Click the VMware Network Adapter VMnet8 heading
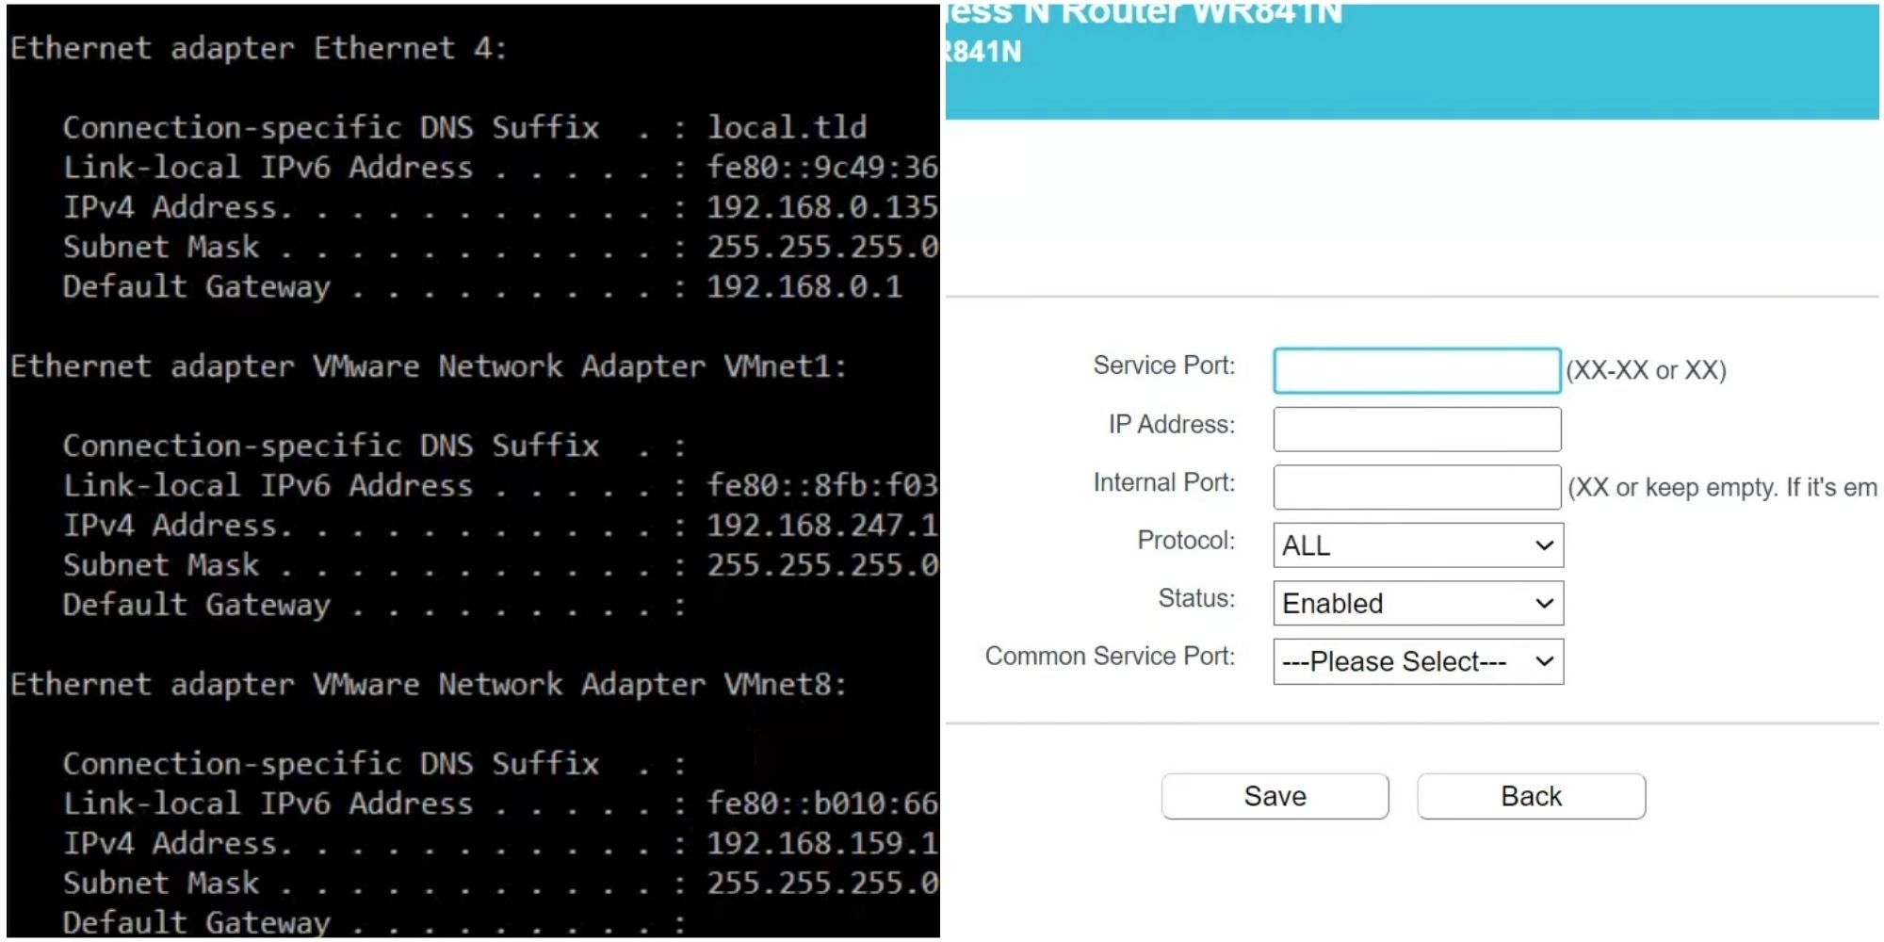This screenshot has width=1884, height=942. click(x=428, y=685)
